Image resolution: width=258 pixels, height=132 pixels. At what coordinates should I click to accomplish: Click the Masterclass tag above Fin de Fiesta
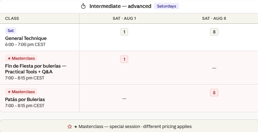click(x=21, y=58)
